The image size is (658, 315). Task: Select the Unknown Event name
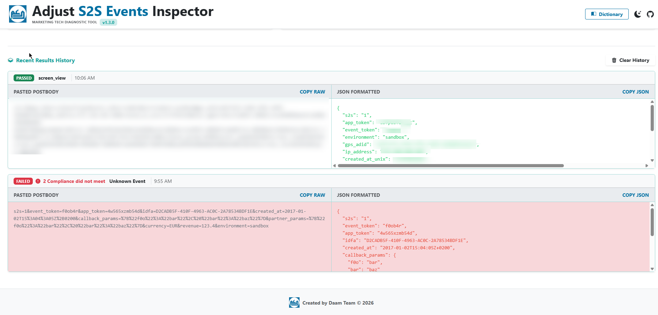point(127,181)
